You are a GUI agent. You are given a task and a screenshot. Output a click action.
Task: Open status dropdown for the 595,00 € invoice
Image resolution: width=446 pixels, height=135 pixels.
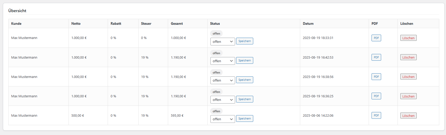coord(222,119)
